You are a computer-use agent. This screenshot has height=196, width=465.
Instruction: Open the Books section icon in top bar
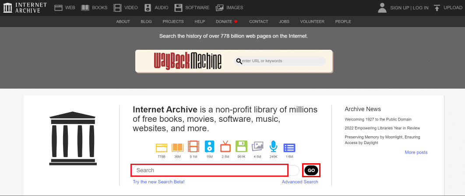tap(85, 8)
